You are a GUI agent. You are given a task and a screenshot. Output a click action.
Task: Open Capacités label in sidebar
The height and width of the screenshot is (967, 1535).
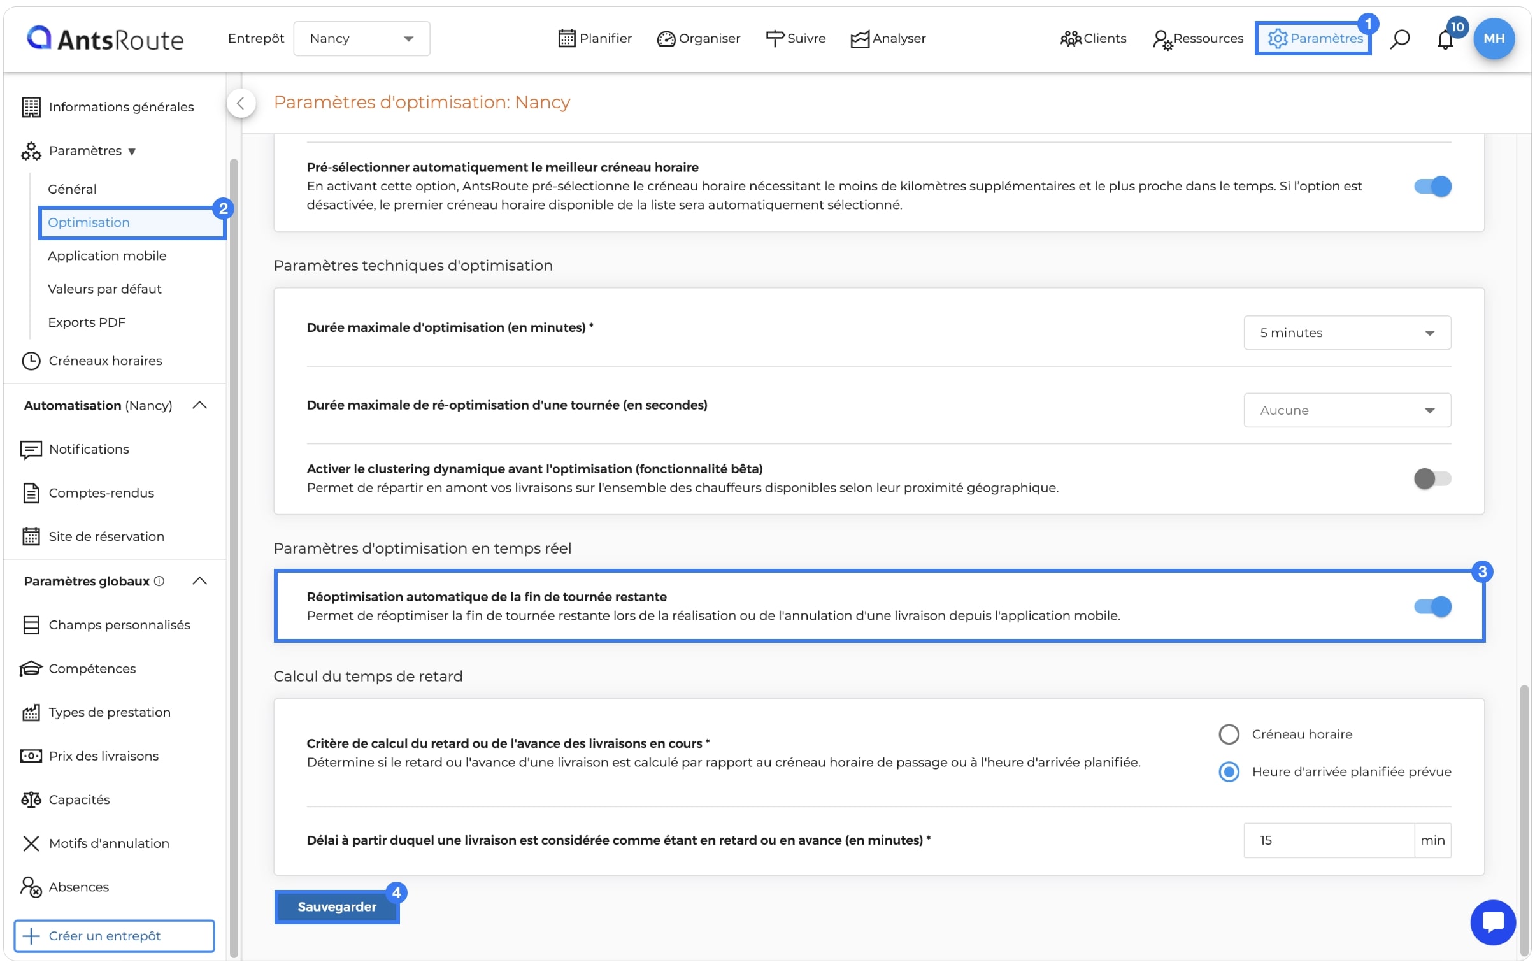coord(79,799)
